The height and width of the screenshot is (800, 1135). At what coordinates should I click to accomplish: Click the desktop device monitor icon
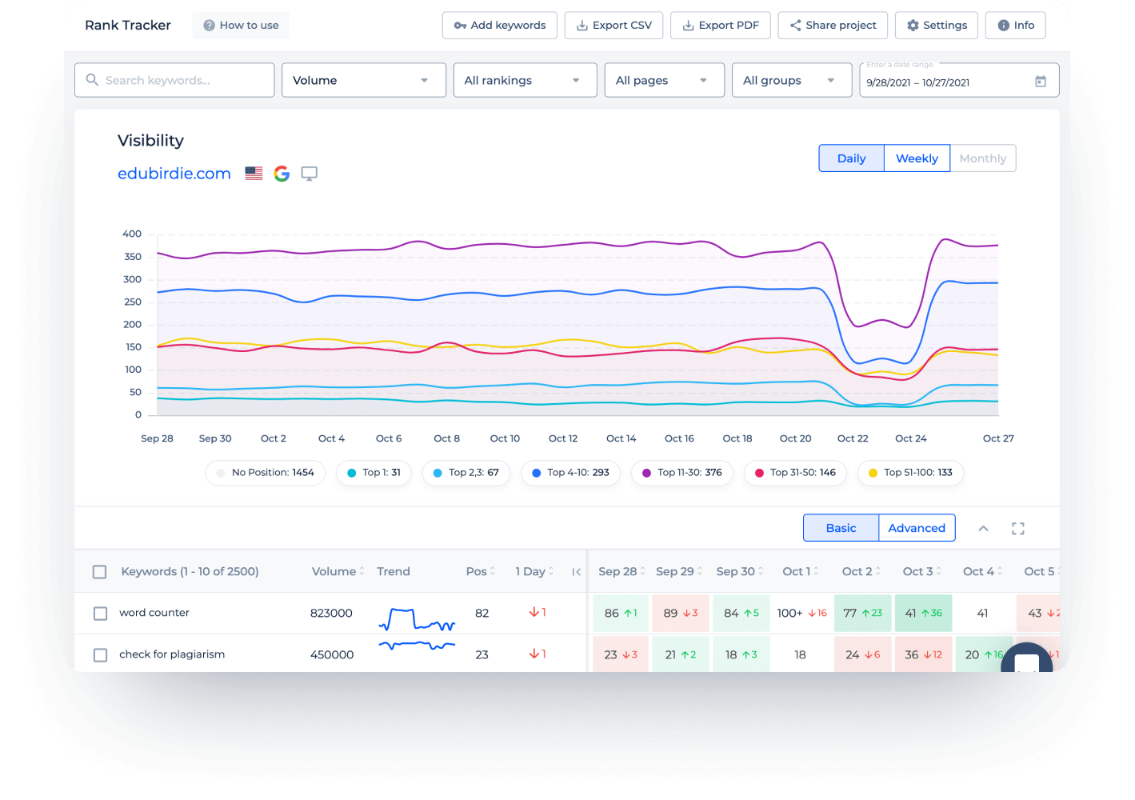tap(309, 174)
